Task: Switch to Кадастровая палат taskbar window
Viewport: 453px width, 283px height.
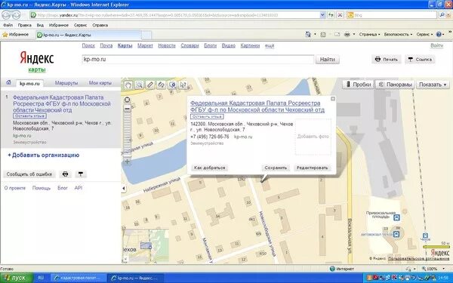Action: tap(79, 278)
